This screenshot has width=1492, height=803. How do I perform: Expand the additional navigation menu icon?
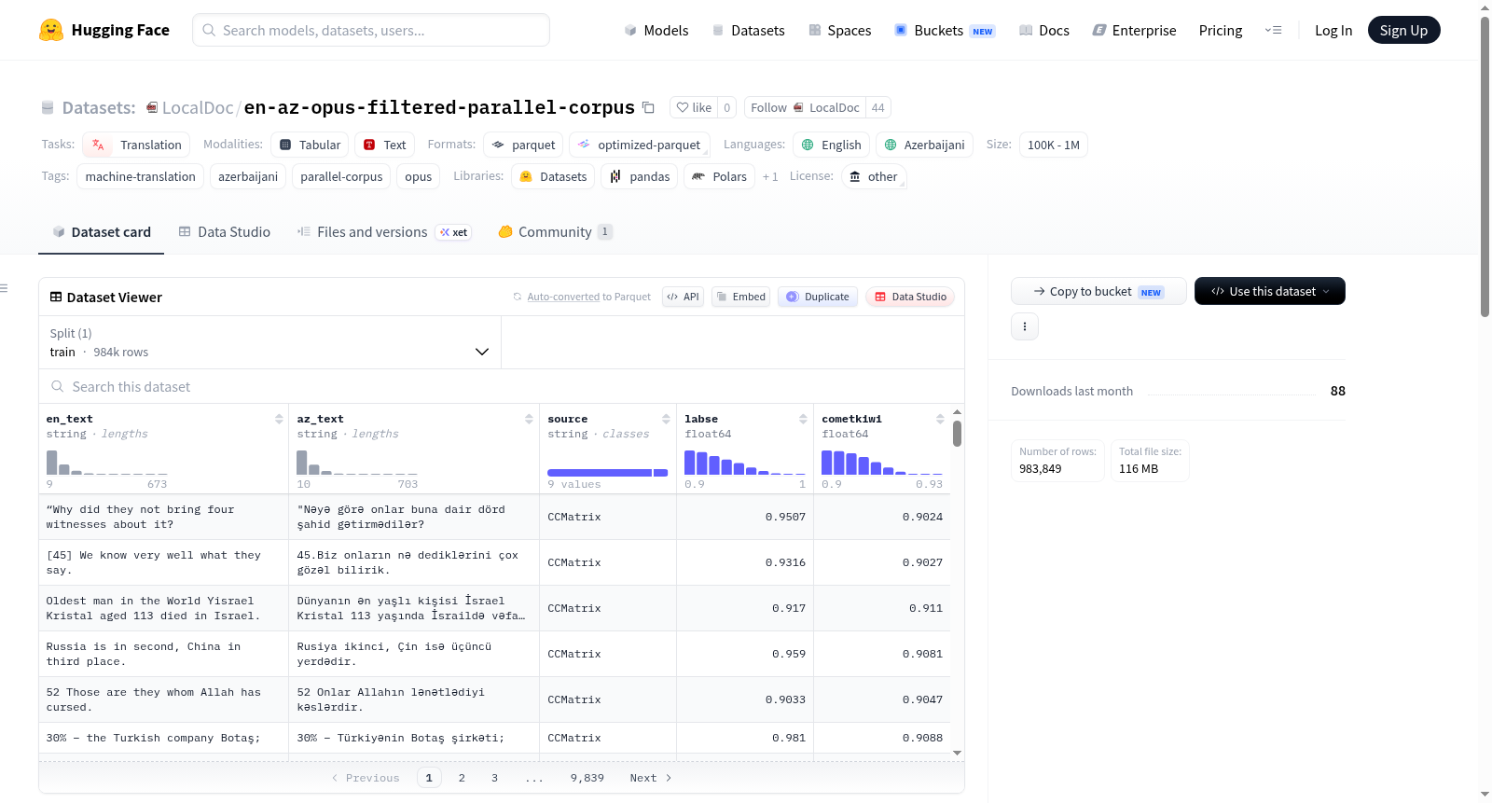[x=1273, y=30]
